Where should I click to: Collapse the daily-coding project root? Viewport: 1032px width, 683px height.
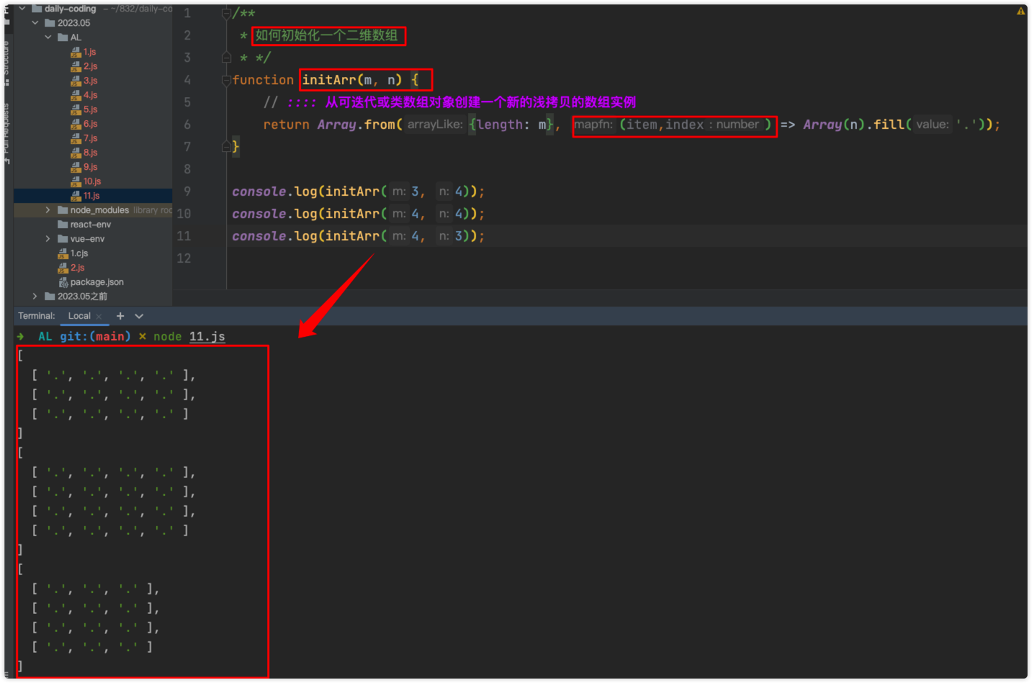click(x=22, y=9)
